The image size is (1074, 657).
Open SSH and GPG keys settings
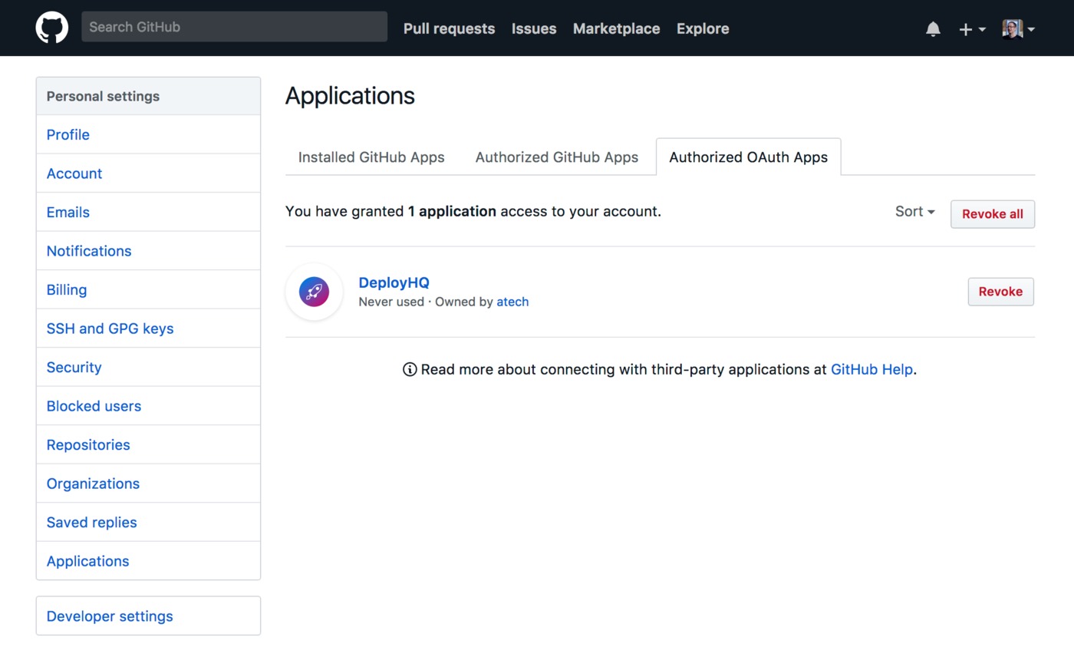[x=148, y=328]
